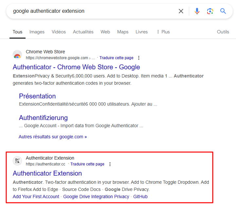Image resolution: width=236 pixels, height=206 pixels.
Task: Click the Authenticator Extension QR favicon
Action: tap(17, 161)
